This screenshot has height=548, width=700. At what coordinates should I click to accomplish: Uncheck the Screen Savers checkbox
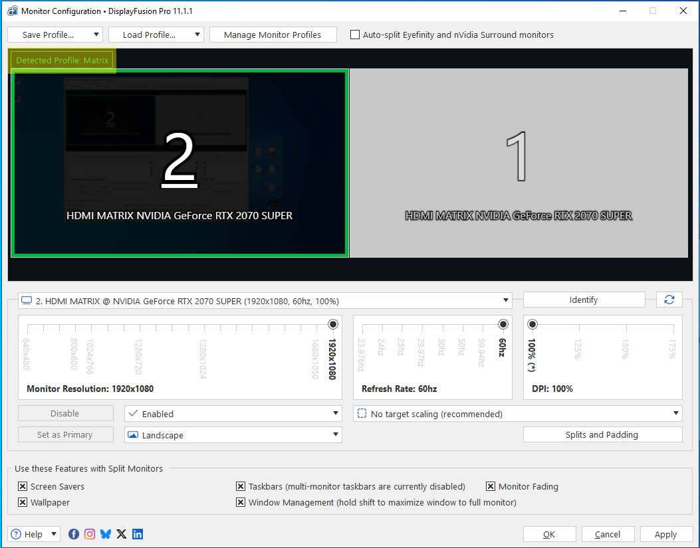click(23, 487)
